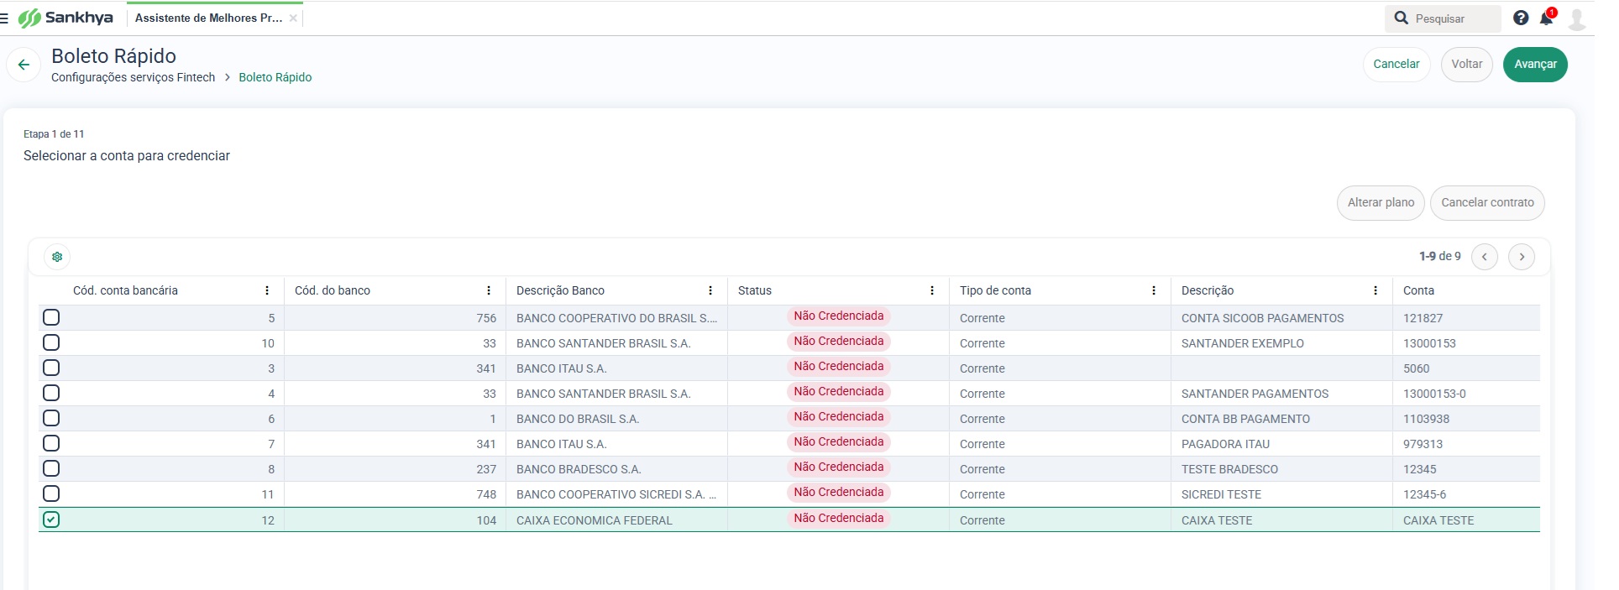
Task: Click the 1-9 de 9 pagination text
Action: pos(1439,256)
